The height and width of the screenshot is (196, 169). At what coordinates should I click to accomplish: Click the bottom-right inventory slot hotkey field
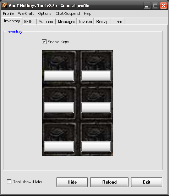coord(96,147)
